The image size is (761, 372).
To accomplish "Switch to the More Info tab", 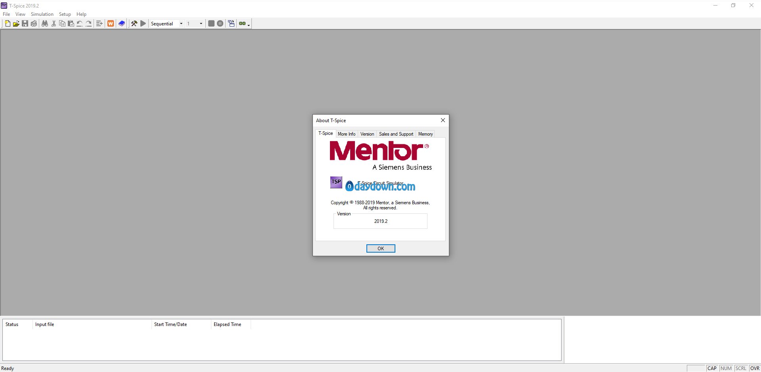I will [347, 134].
